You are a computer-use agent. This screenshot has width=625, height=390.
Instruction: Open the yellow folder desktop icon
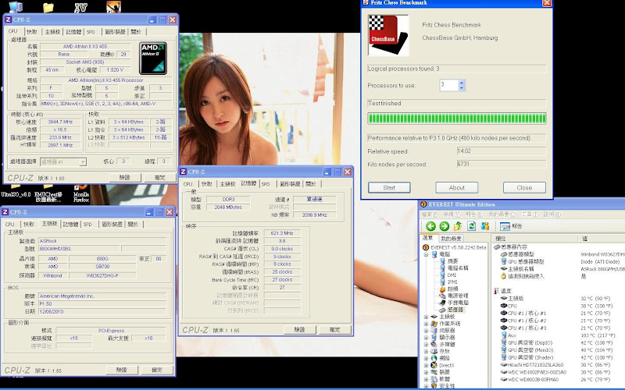point(48,7)
